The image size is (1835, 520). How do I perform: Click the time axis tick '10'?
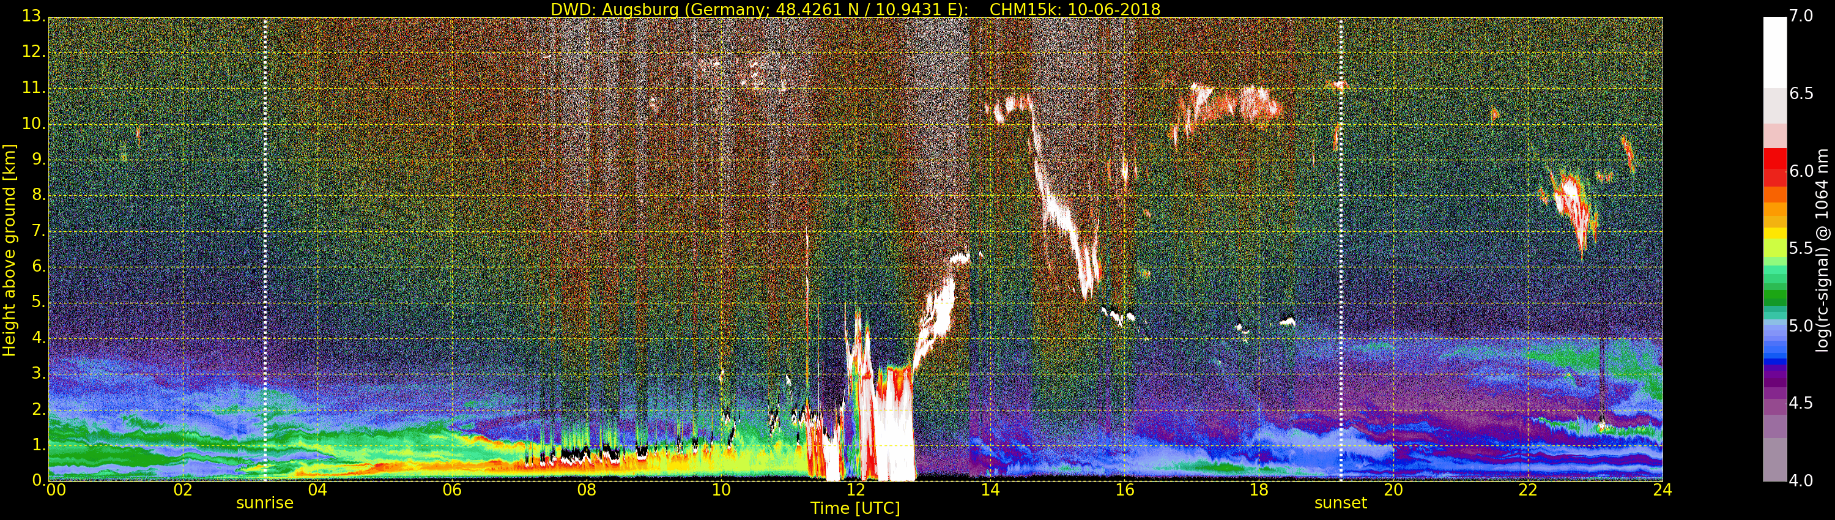[x=721, y=489]
